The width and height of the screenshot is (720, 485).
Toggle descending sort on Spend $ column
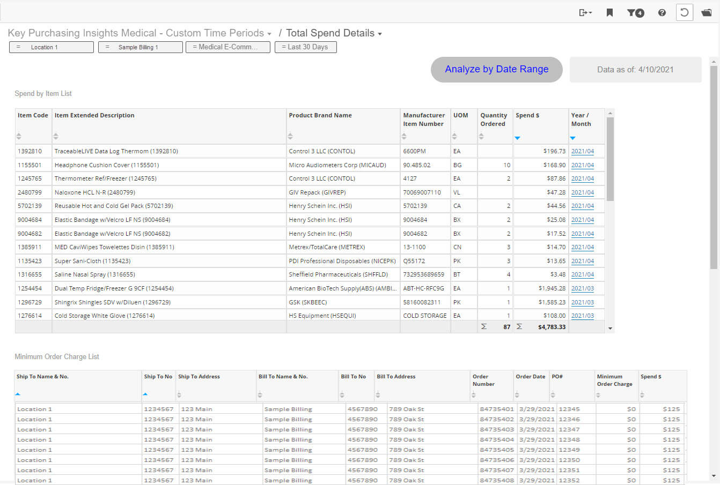517,138
